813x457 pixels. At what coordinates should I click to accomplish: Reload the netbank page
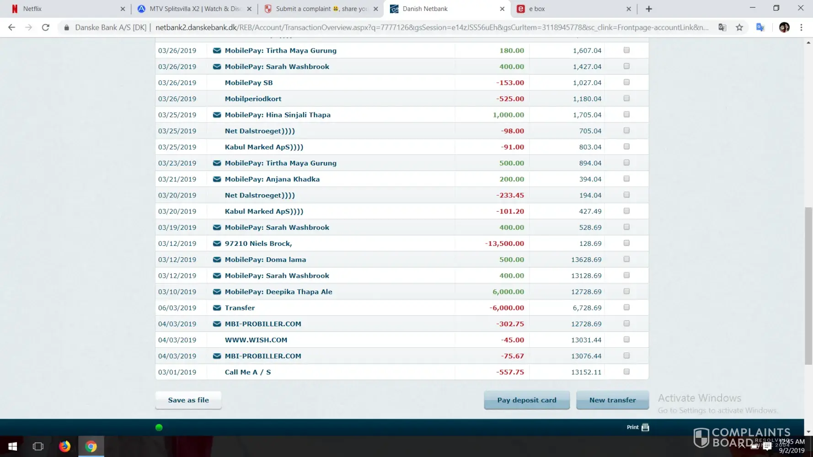pyautogui.click(x=45, y=27)
